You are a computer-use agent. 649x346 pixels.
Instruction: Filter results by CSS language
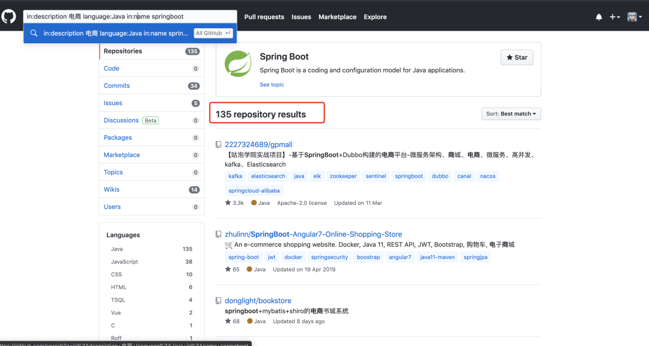(x=151, y=275)
